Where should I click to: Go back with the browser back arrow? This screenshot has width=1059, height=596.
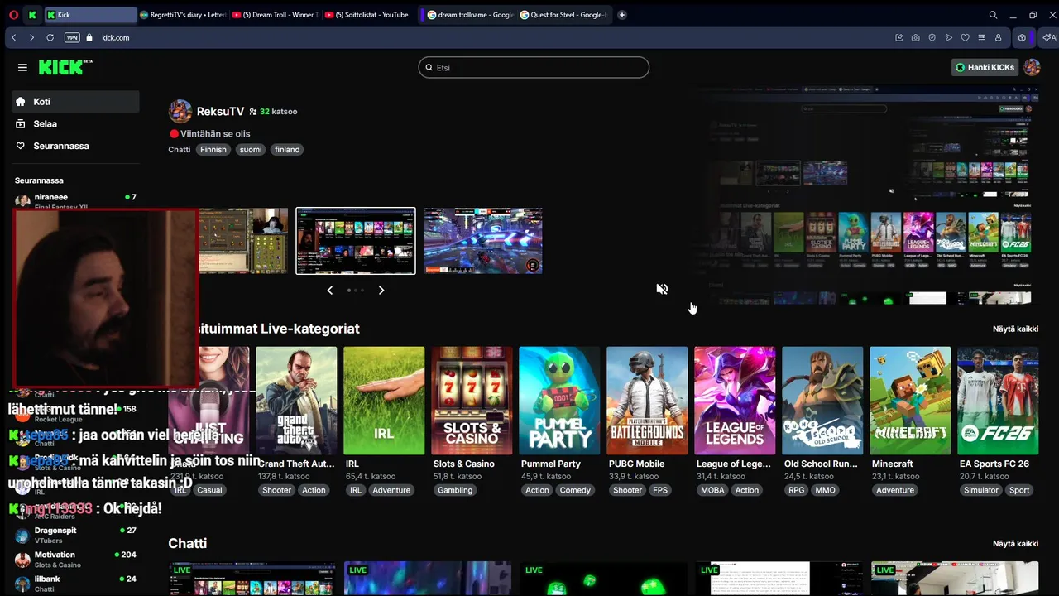coord(14,37)
